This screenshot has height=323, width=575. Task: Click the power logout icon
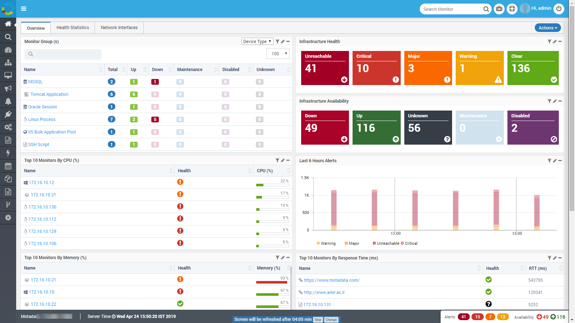point(559,9)
